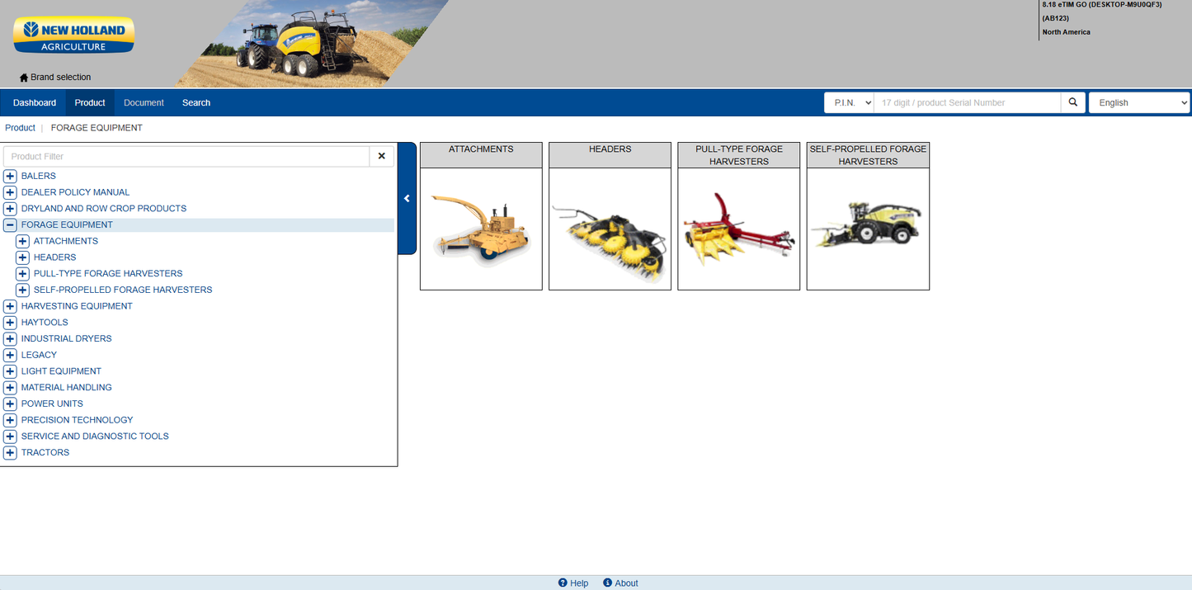Click the Product breadcrumb link
1192x590 pixels.
click(20, 128)
